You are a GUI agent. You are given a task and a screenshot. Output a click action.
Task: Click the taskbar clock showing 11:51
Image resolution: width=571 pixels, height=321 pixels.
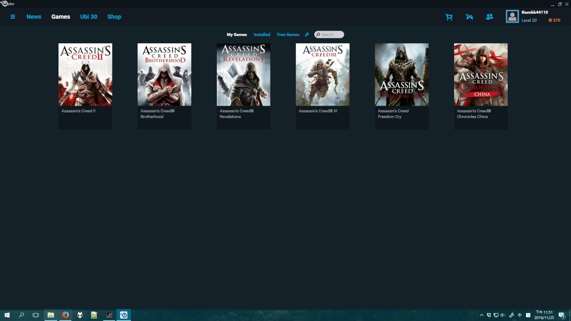(544, 315)
